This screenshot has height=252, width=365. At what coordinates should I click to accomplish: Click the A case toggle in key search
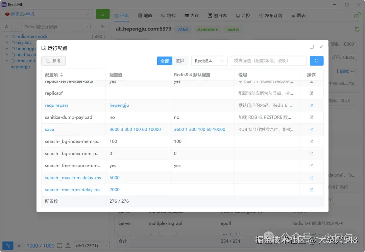click(x=6, y=27)
